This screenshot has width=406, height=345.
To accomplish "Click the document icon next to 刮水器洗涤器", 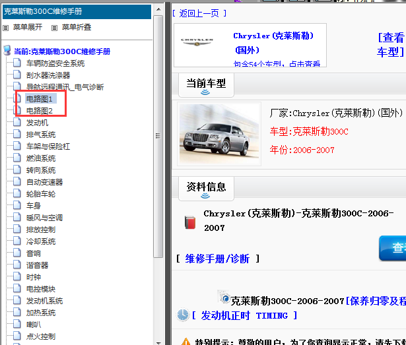I will tap(17, 75).
